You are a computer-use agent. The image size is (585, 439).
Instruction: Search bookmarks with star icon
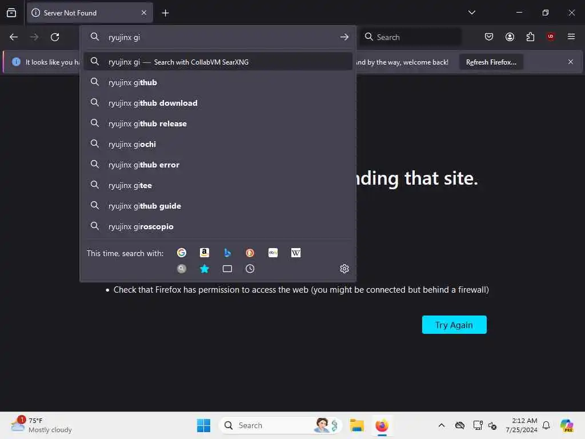[205, 269]
